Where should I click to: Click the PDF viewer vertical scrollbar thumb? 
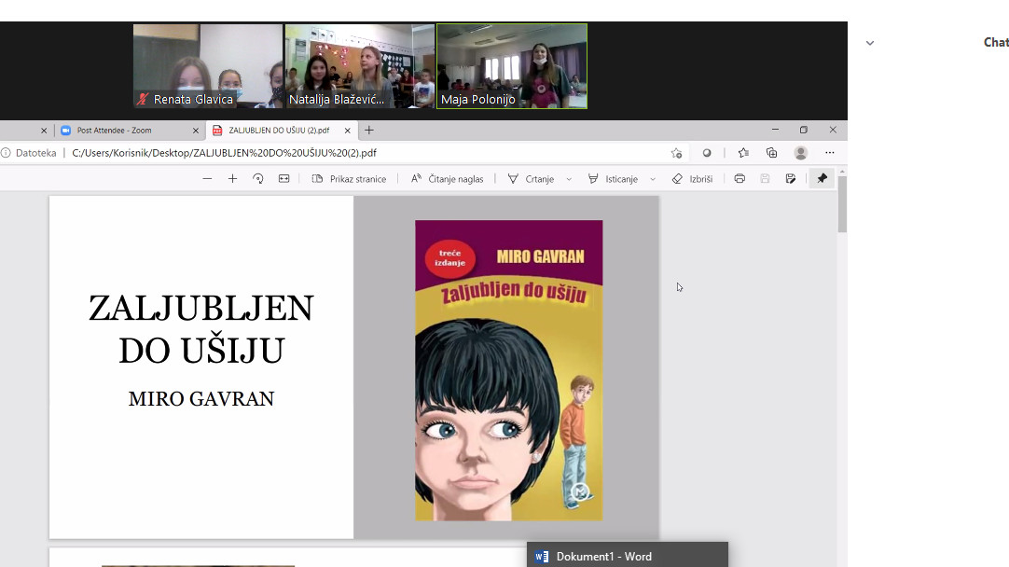click(x=842, y=204)
